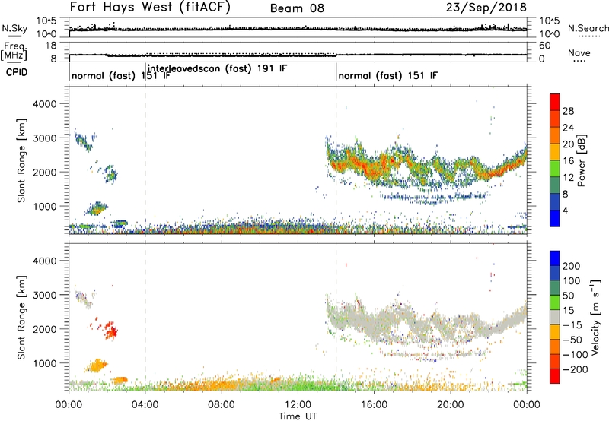
Task: Click the 'Beam 08' label
Action: [x=297, y=8]
